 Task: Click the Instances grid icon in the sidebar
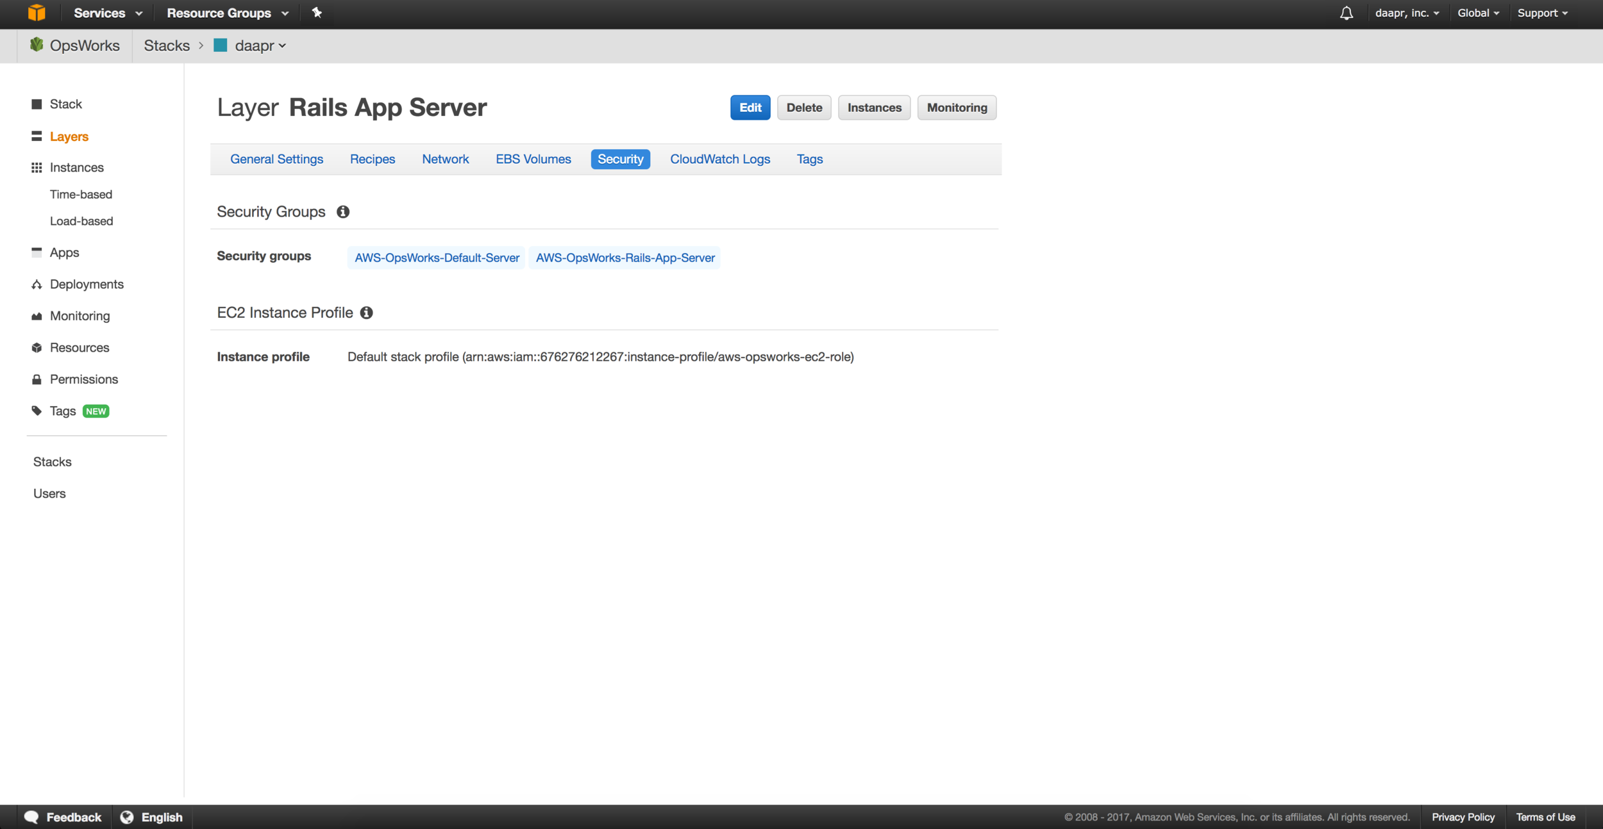[x=37, y=168]
